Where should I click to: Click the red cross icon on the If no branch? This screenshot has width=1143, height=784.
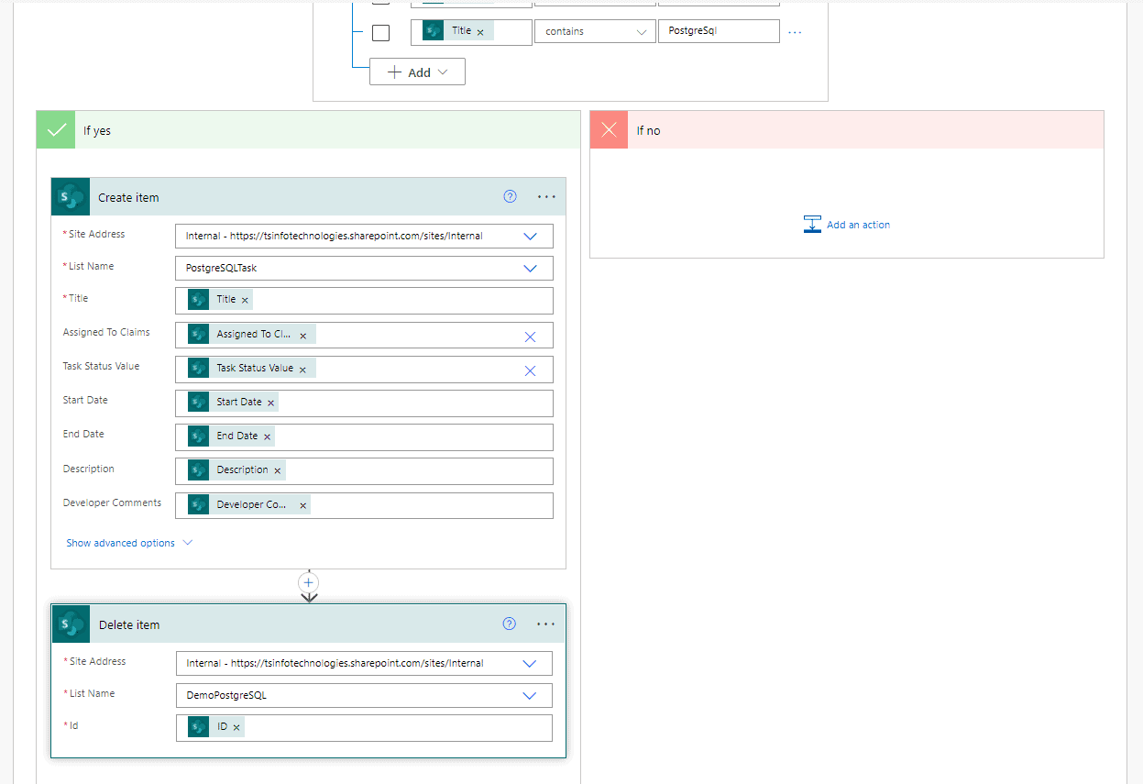(x=609, y=129)
